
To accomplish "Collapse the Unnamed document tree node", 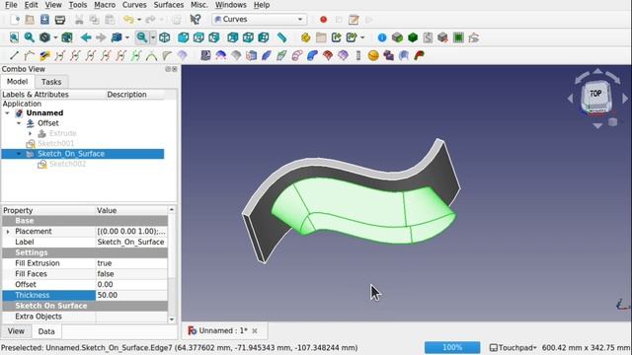I will click(x=7, y=113).
